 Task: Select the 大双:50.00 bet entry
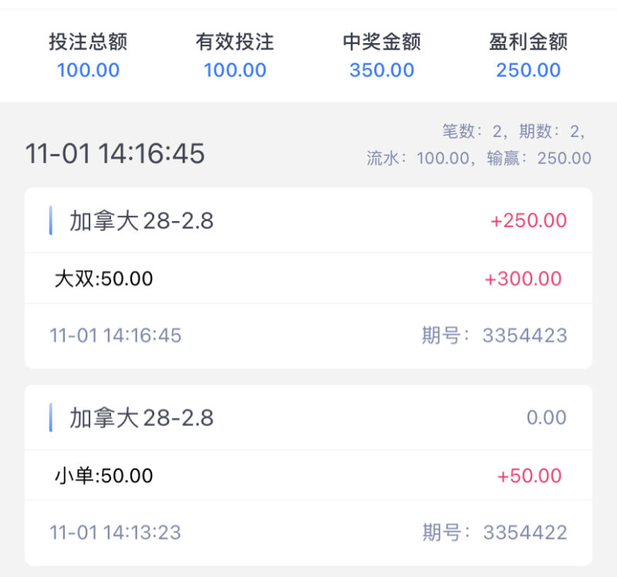pos(103,279)
